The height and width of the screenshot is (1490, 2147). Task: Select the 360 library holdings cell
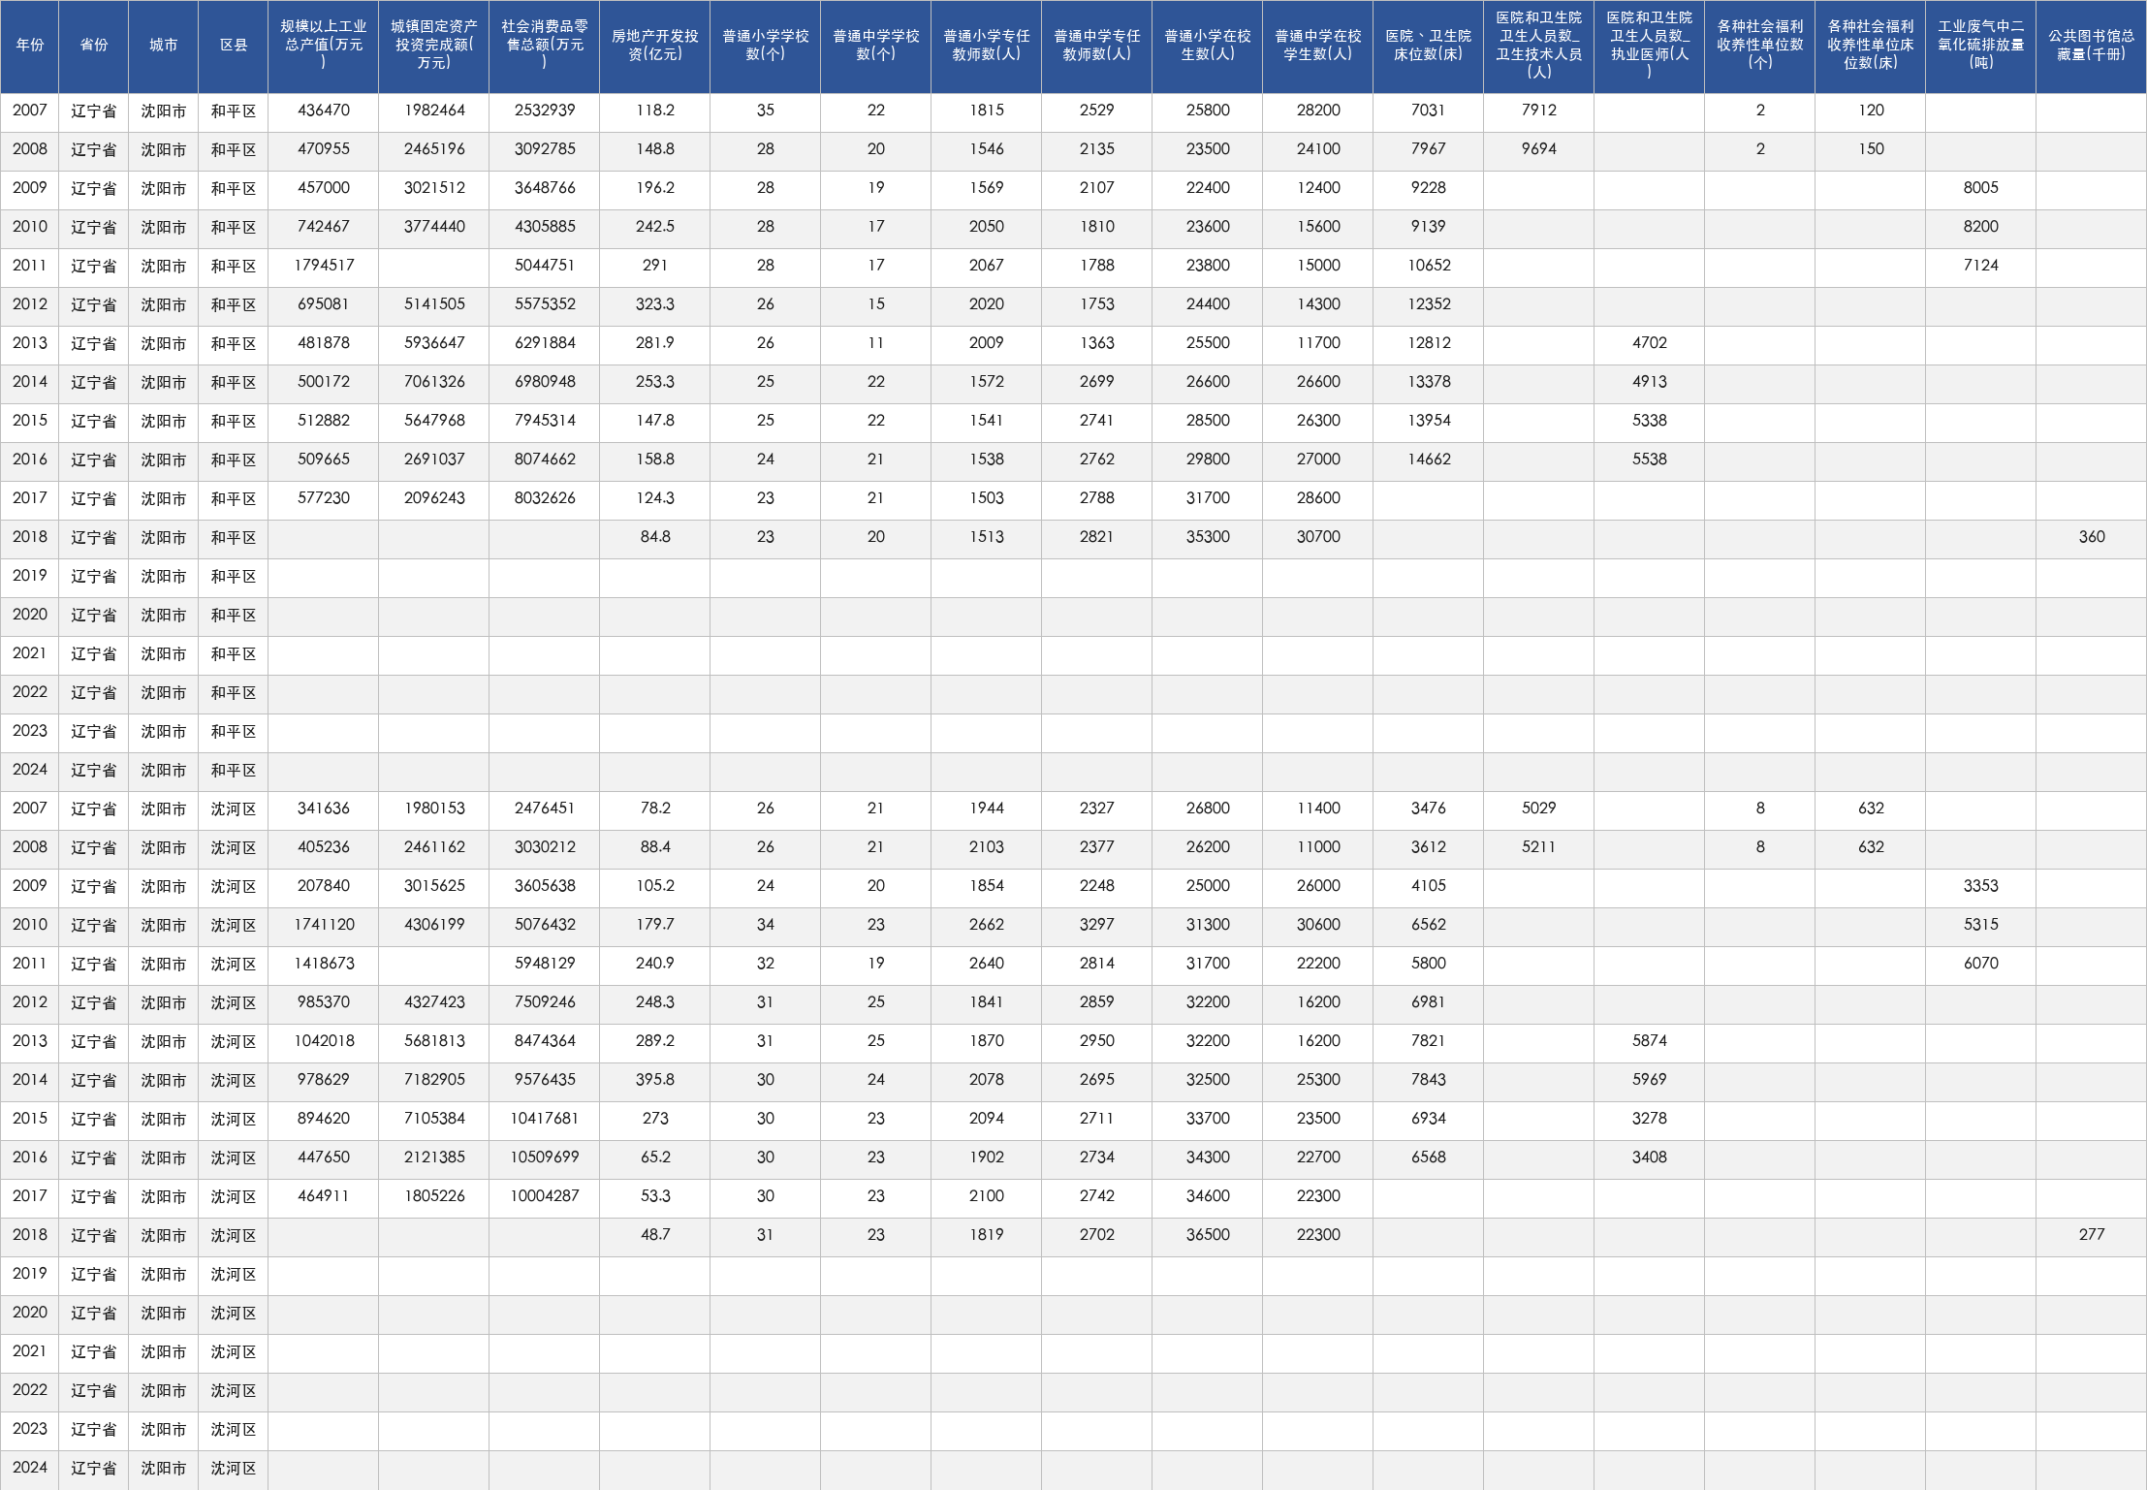(2091, 538)
